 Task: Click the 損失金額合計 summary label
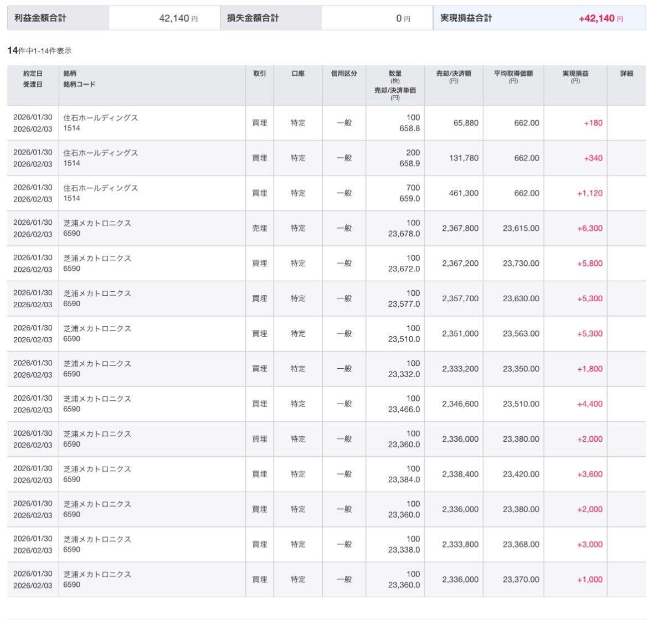pyautogui.click(x=253, y=18)
